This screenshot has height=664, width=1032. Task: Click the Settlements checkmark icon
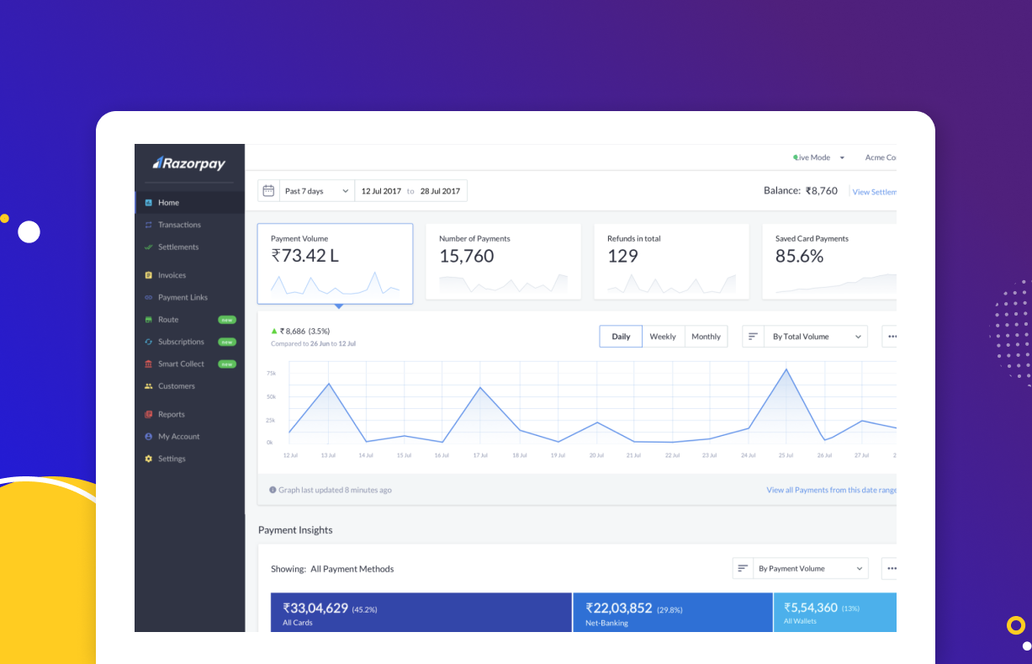(x=148, y=247)
